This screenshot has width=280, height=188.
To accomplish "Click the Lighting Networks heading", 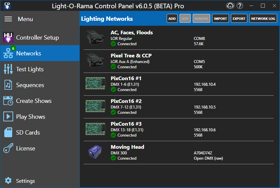I will 107,19.
